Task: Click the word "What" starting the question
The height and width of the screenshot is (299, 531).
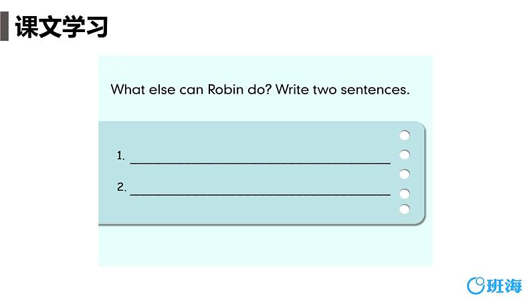Action: point(128,90)
